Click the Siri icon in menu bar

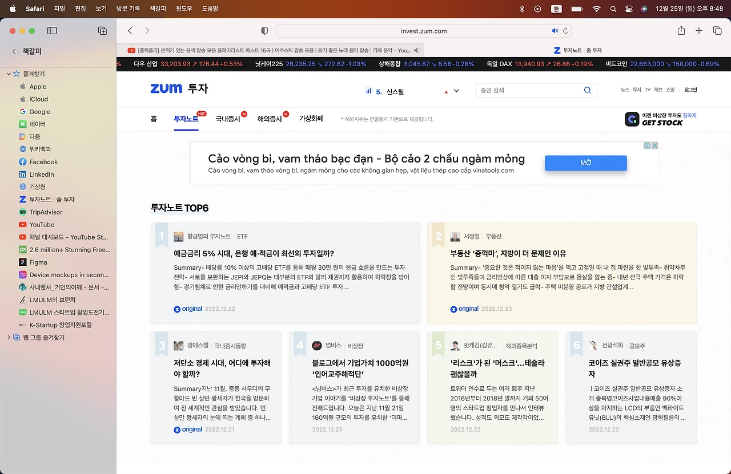click(x=644, y=9)
